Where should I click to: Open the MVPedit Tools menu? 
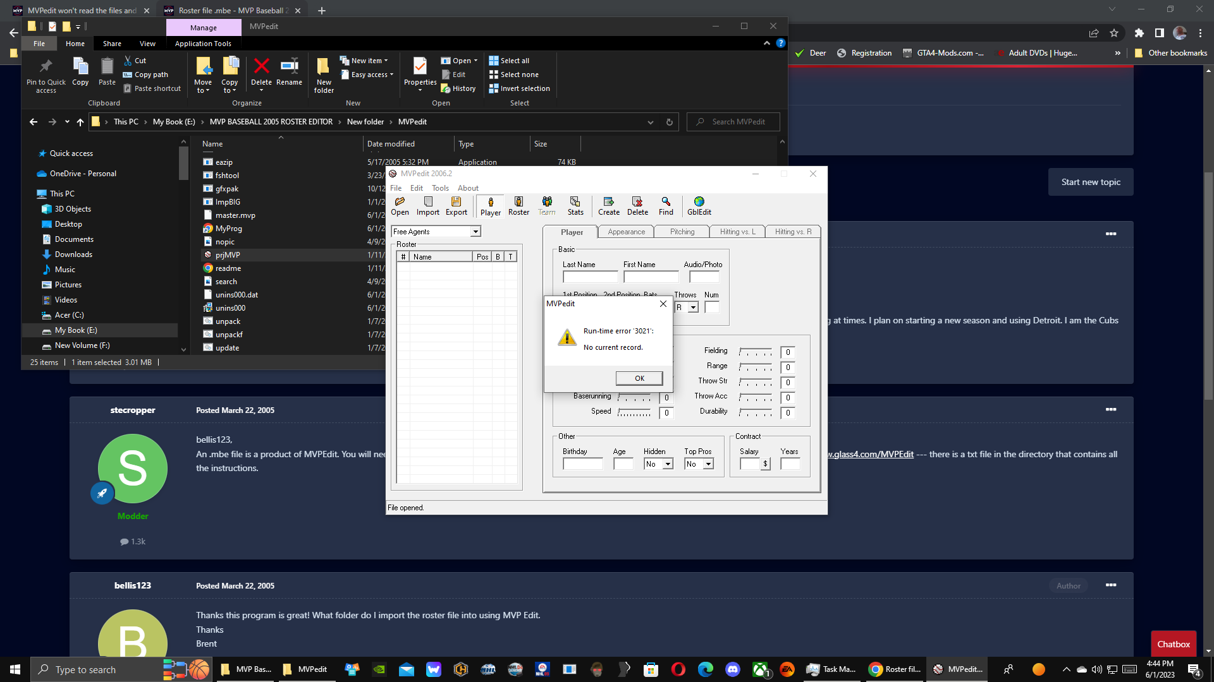pos(441,188)
